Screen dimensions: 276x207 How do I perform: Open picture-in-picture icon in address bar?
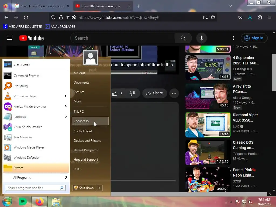[205, 18]
